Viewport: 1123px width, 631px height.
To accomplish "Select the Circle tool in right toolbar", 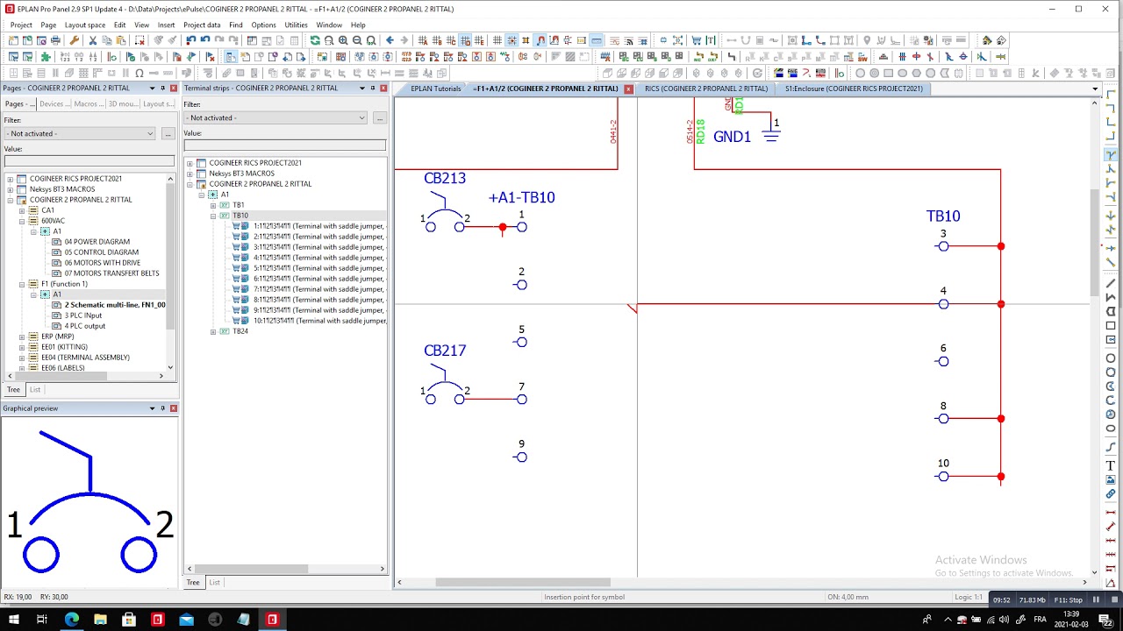I will click(x=1111, y=358).
